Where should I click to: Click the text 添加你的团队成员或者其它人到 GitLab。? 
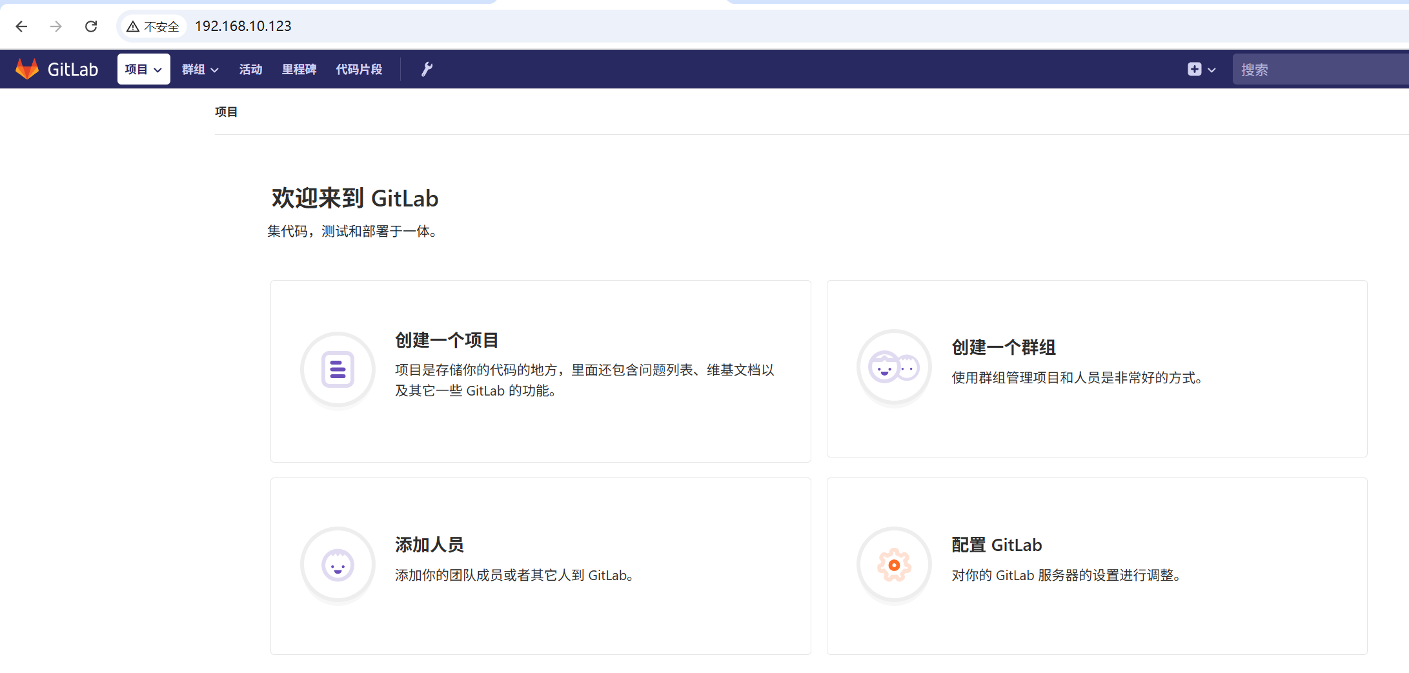tap(516, 575)
